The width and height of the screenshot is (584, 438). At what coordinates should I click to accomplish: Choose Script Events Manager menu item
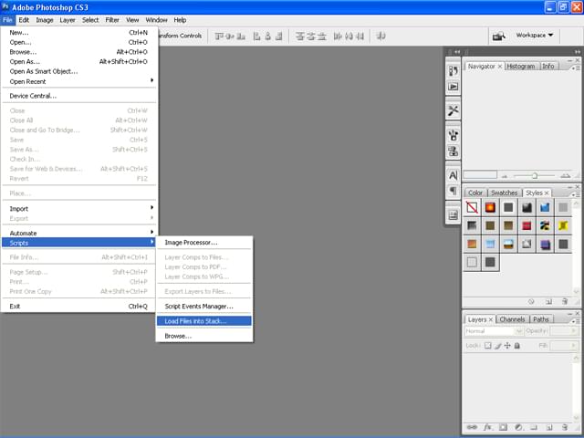[204, 307]
